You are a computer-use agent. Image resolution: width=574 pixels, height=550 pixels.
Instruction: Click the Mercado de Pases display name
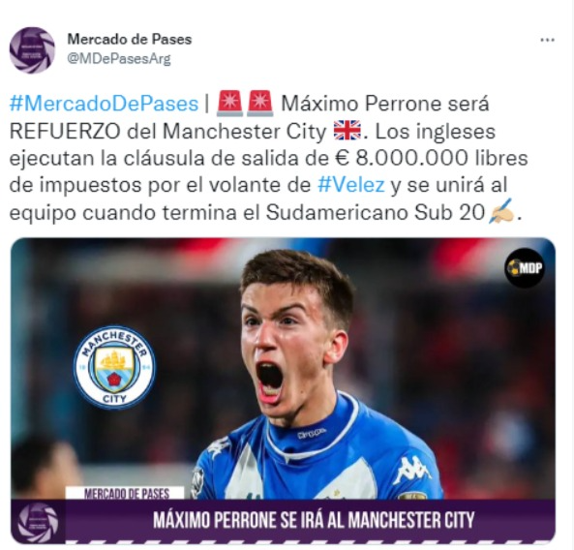[x=130, y=39]
